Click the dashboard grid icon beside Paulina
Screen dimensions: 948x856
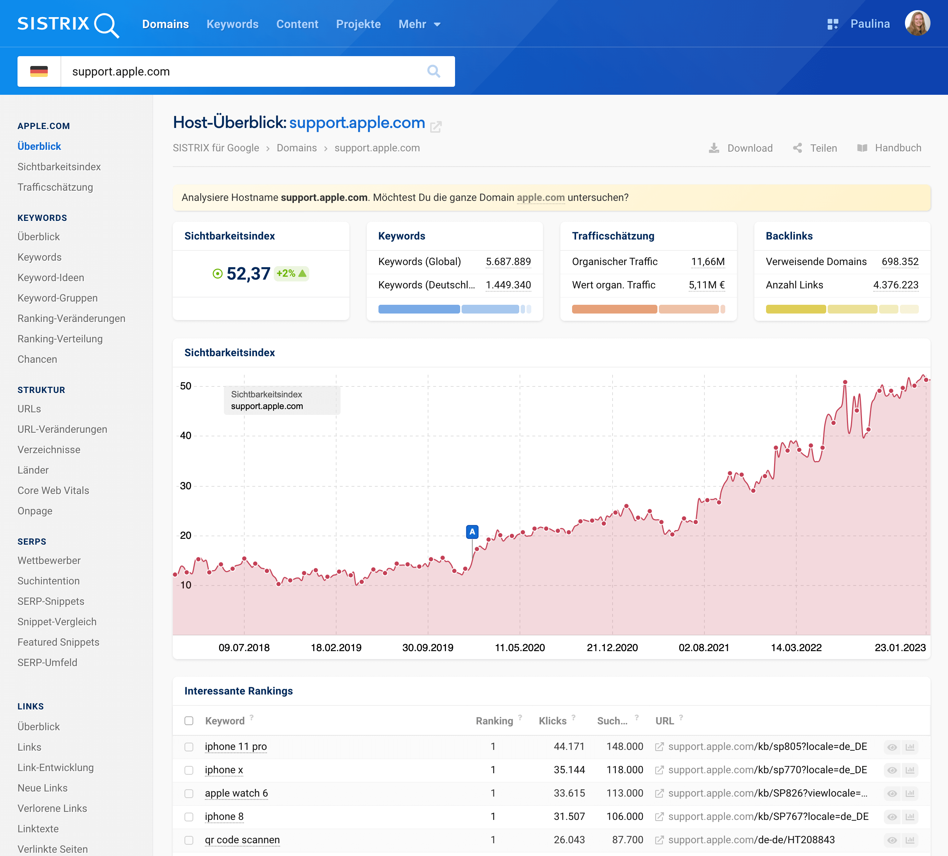tap(832, 24)
